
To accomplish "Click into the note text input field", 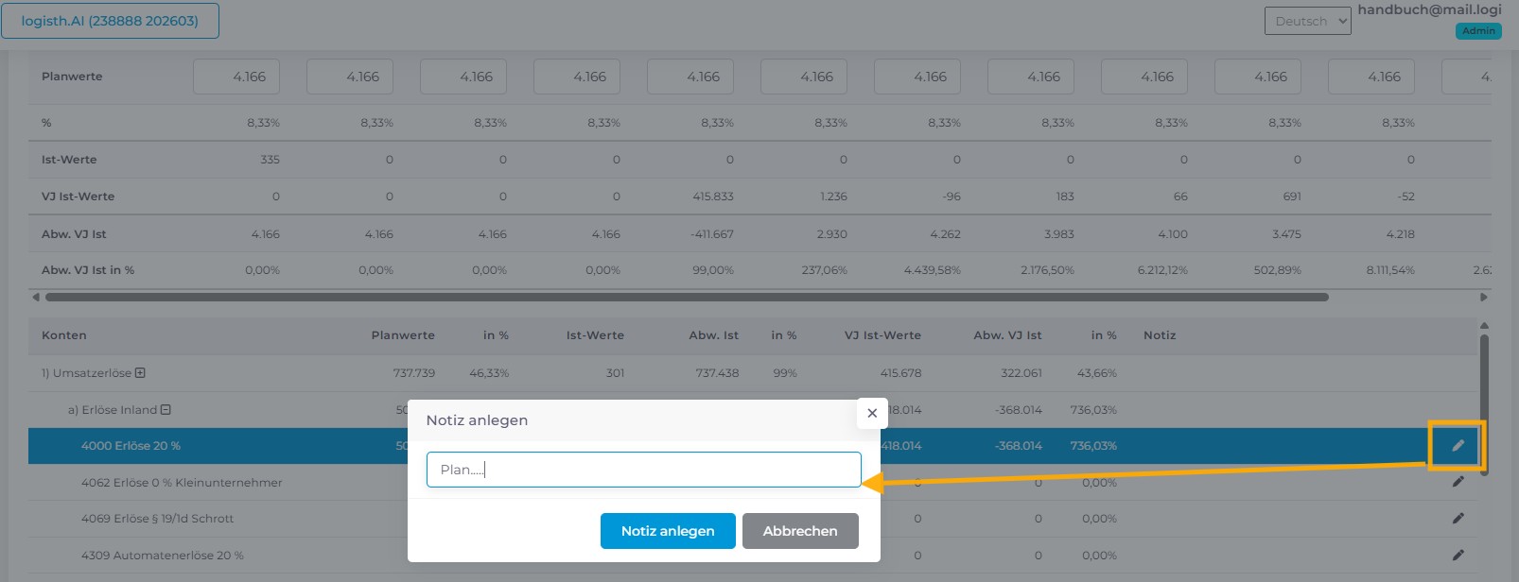I will click(643, 470).
